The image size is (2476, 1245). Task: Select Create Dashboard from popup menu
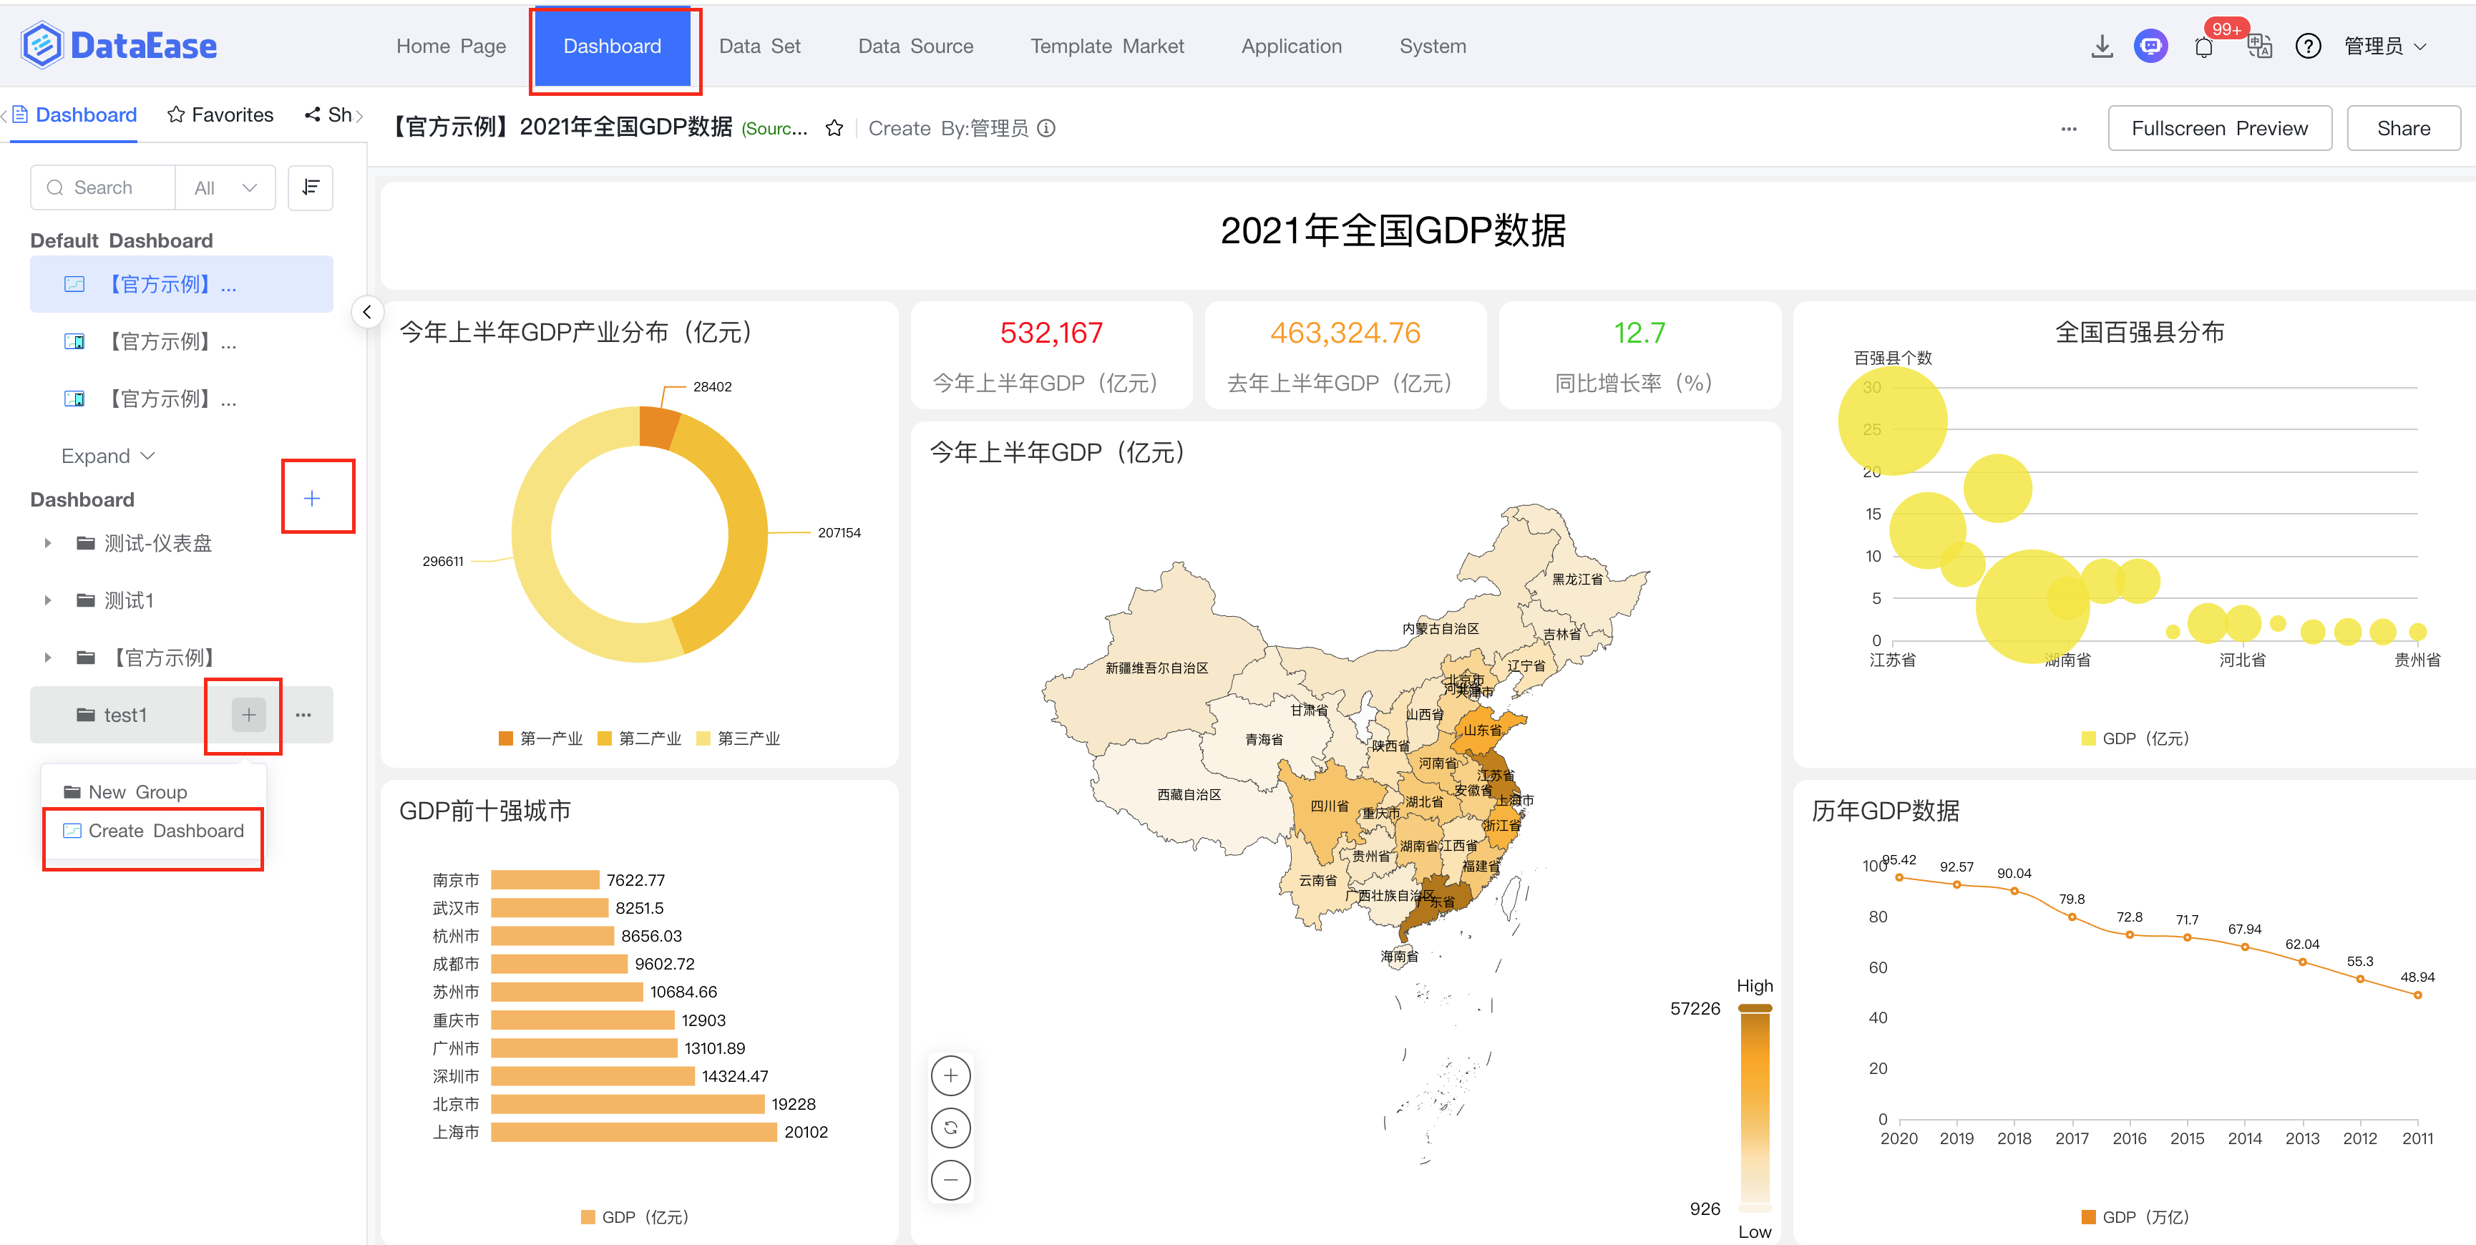pyautogui.click(x=154, y=831)
